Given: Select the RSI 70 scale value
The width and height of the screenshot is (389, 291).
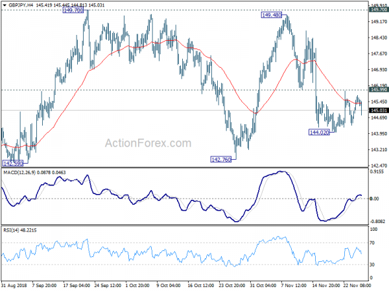Looking at the screenshot, I should 372,243.
